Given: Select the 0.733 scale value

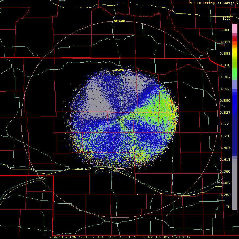Looking at the screenshot, I should (225, 89).
